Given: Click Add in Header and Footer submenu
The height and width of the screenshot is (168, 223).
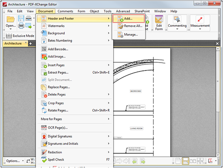Looking at the screenshot, I should click(129, 19).
